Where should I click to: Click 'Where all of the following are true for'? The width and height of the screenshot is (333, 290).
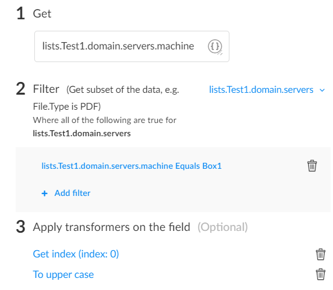[105, 120]
